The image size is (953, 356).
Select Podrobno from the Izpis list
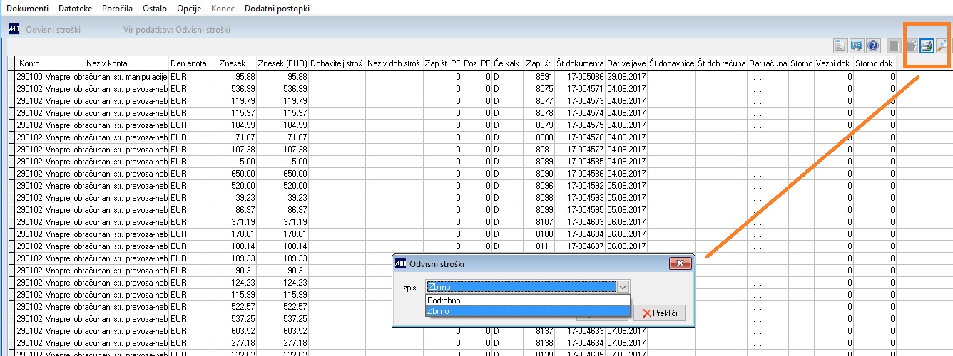click(x=528, y=300)
